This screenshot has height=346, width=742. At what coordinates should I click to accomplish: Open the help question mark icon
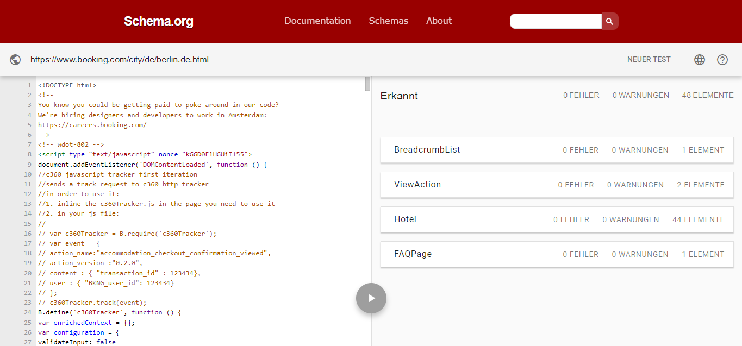[722, 60]
